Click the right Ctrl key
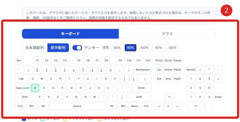The height and width of the screenshot is (122, 240). click(x=146, y=106)
